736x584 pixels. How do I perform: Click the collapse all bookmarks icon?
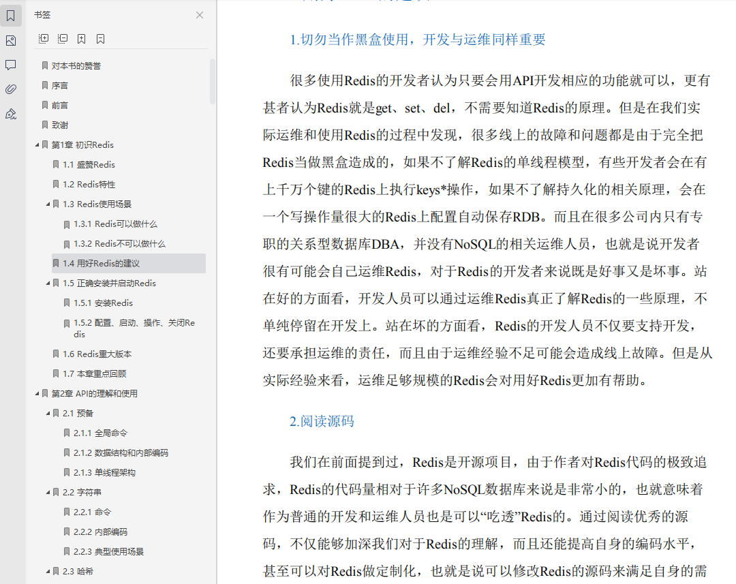(63, 38)
